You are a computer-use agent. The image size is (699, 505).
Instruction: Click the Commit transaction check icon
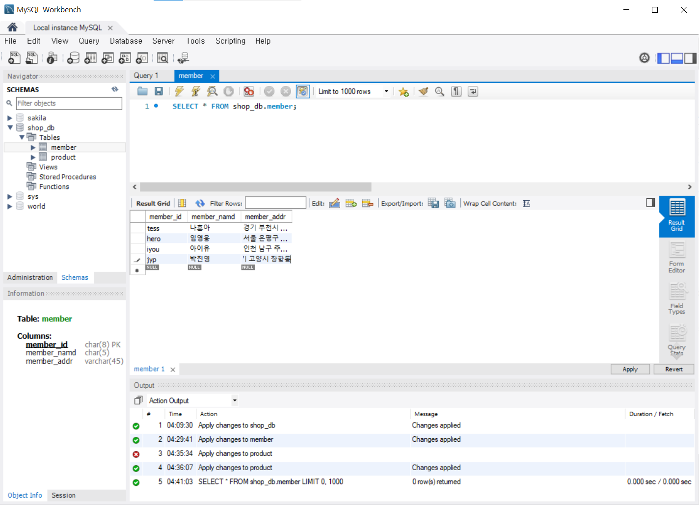[269, 91]
